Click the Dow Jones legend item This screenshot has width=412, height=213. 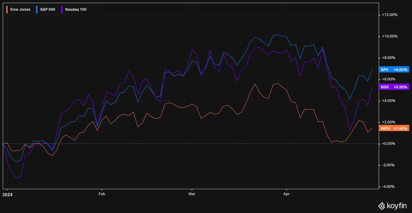click(19, 10)
